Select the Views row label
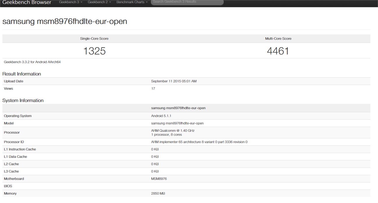Viewport: 378px width, 203px height. 8,89
